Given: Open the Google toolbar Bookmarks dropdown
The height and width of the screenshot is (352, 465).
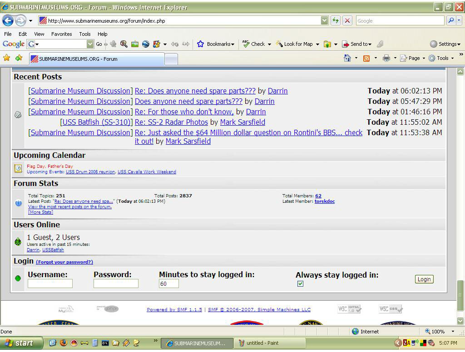Looking at the screenshot, I should pos(216,44).
